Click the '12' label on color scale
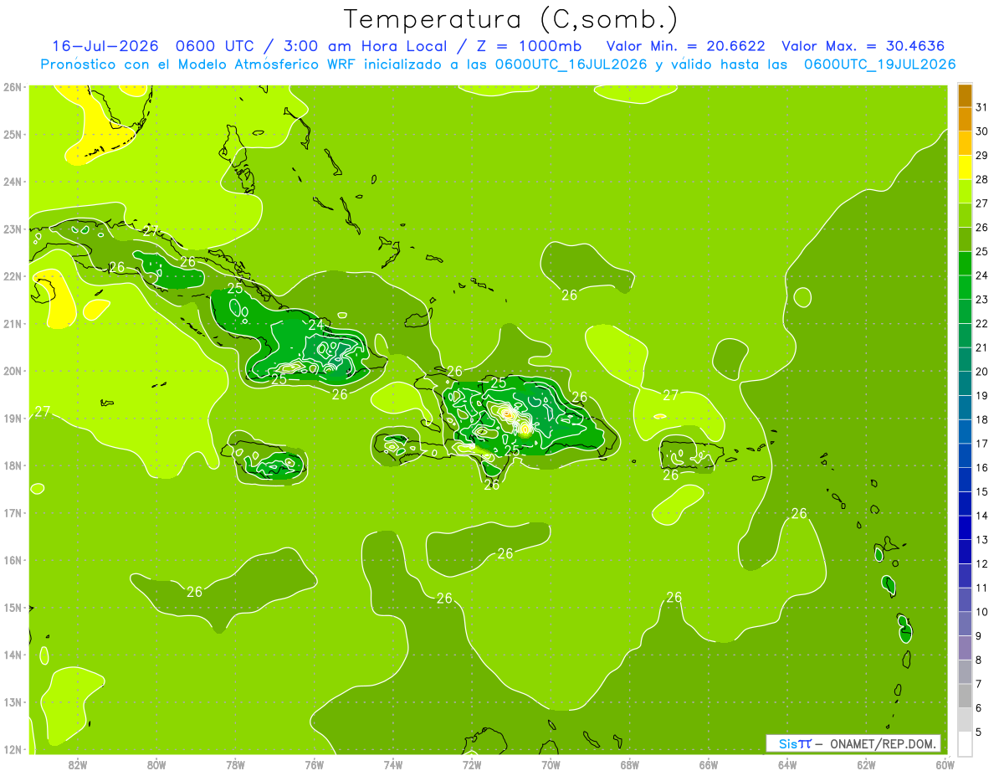Viewport: 1004px width, 776px height. coord(982,564)
